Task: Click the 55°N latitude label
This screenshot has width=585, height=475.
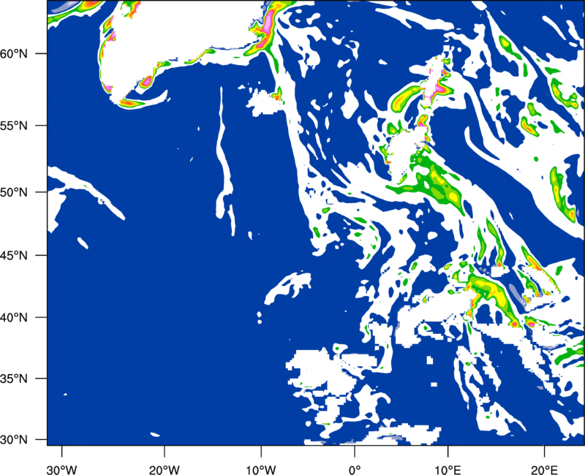Action: tap(14, 126)
